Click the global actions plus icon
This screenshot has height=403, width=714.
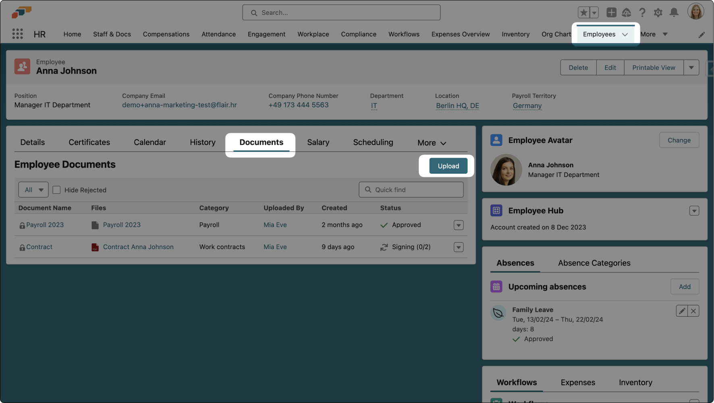(x=611, y=13)
